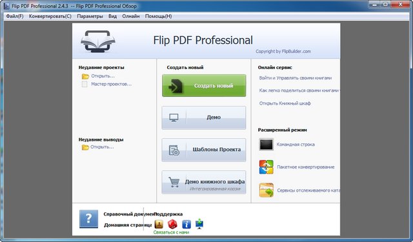Click Открыть link under Недавние проекты
The width and height of the screenshot is (413, 242).
pyautogui.click(x=103, y=76)
